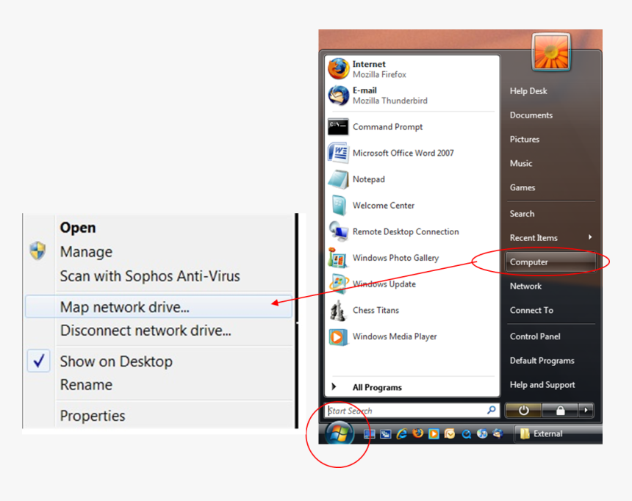
Task: Click the Show Desktop quick launch icon
Action: [x=369, y=434]
